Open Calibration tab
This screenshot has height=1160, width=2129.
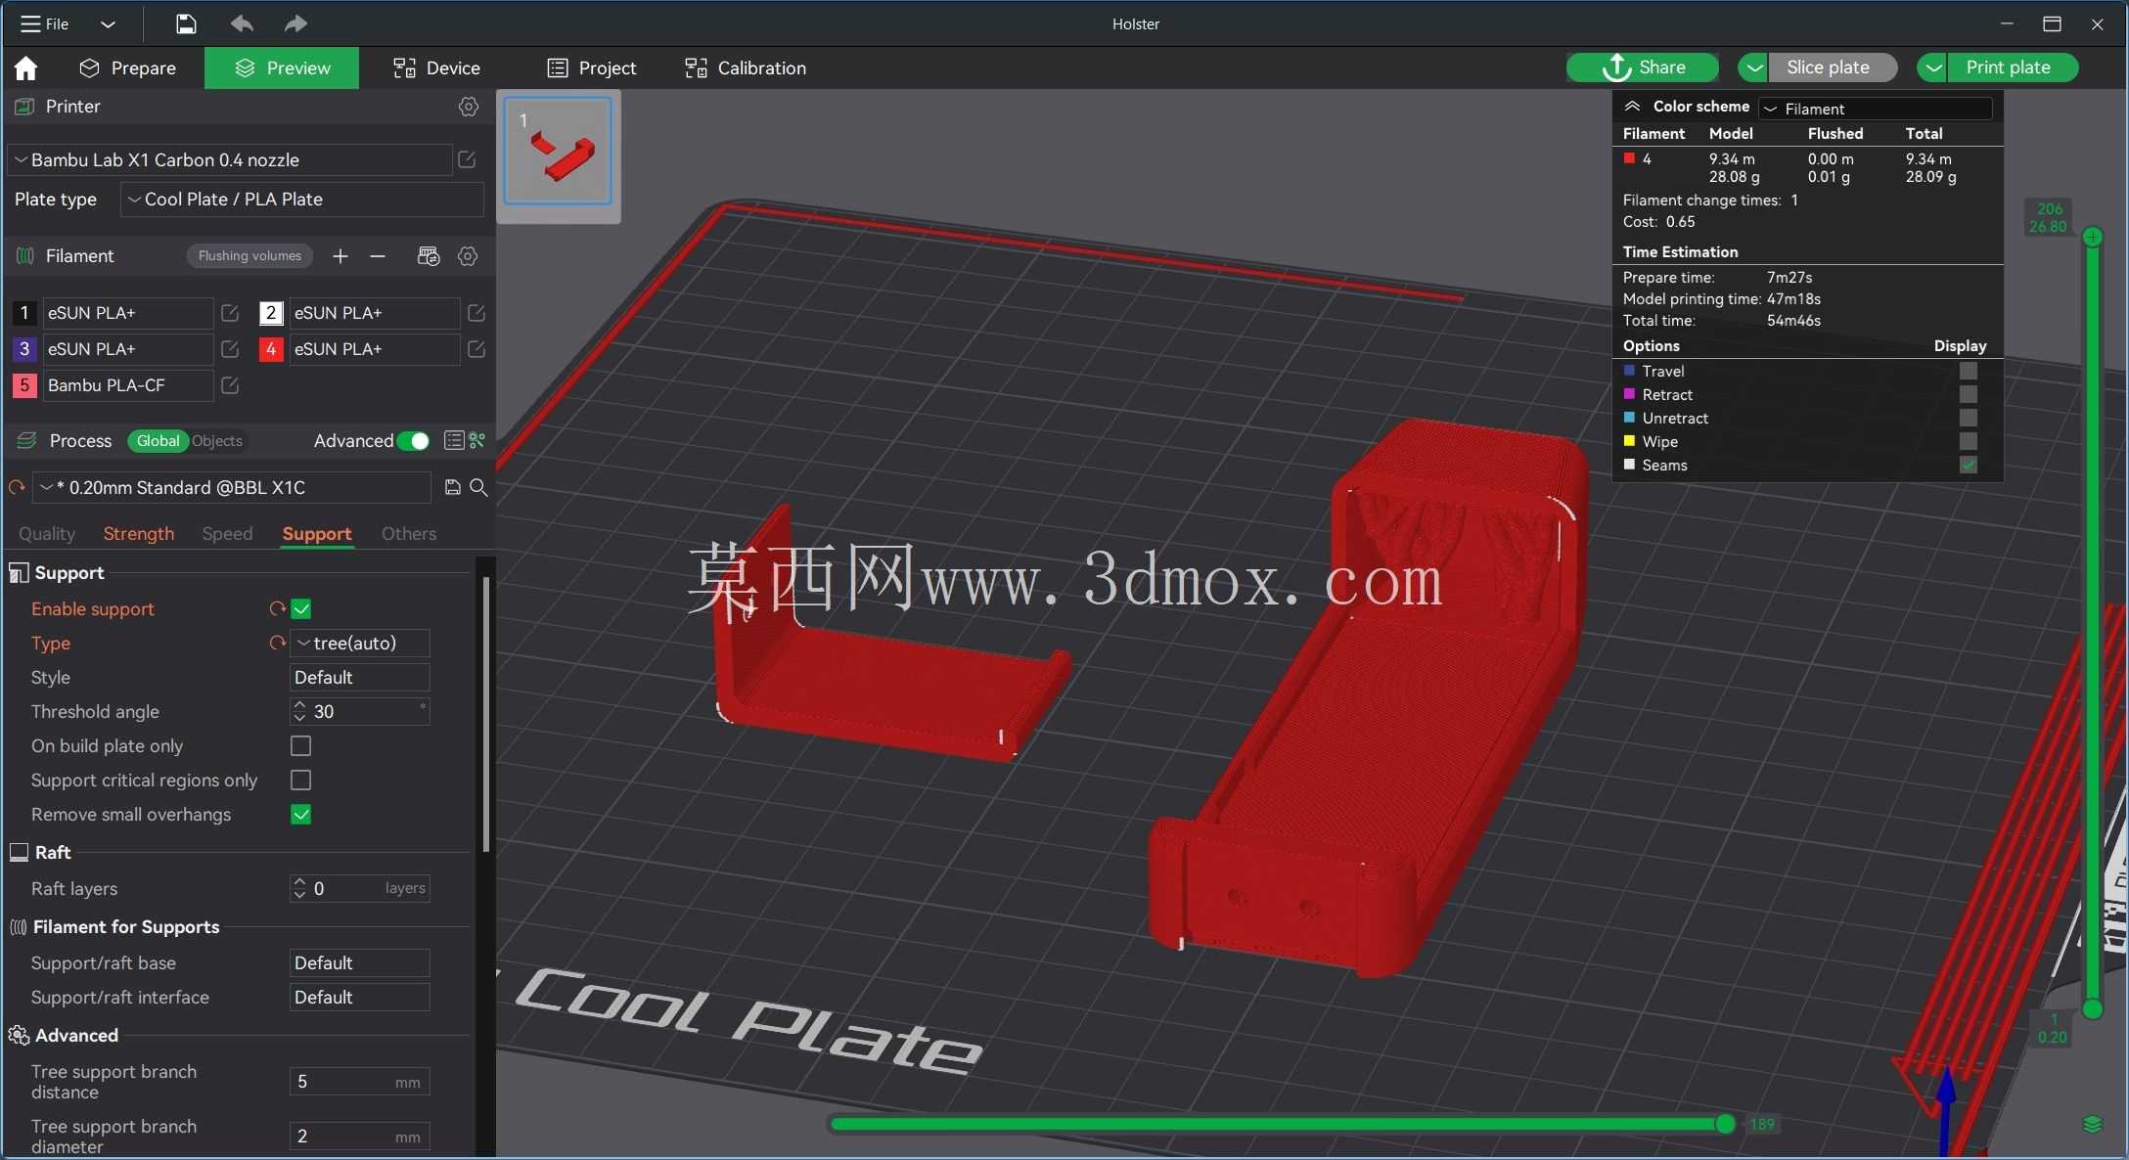tap(746, 67)
